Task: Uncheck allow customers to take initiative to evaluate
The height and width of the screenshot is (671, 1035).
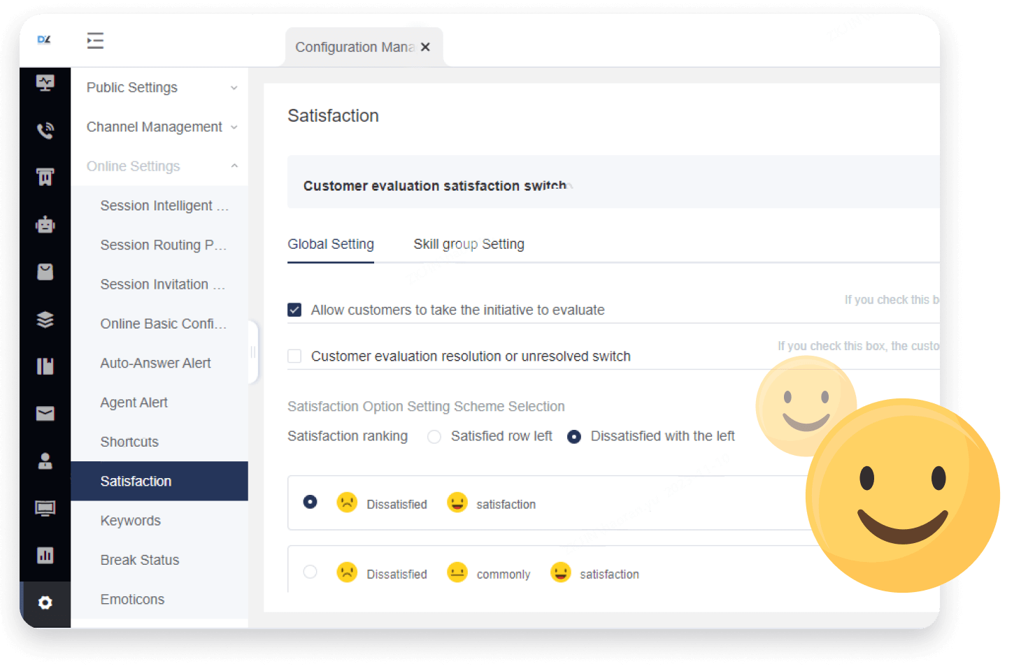Action: [294, 309]
